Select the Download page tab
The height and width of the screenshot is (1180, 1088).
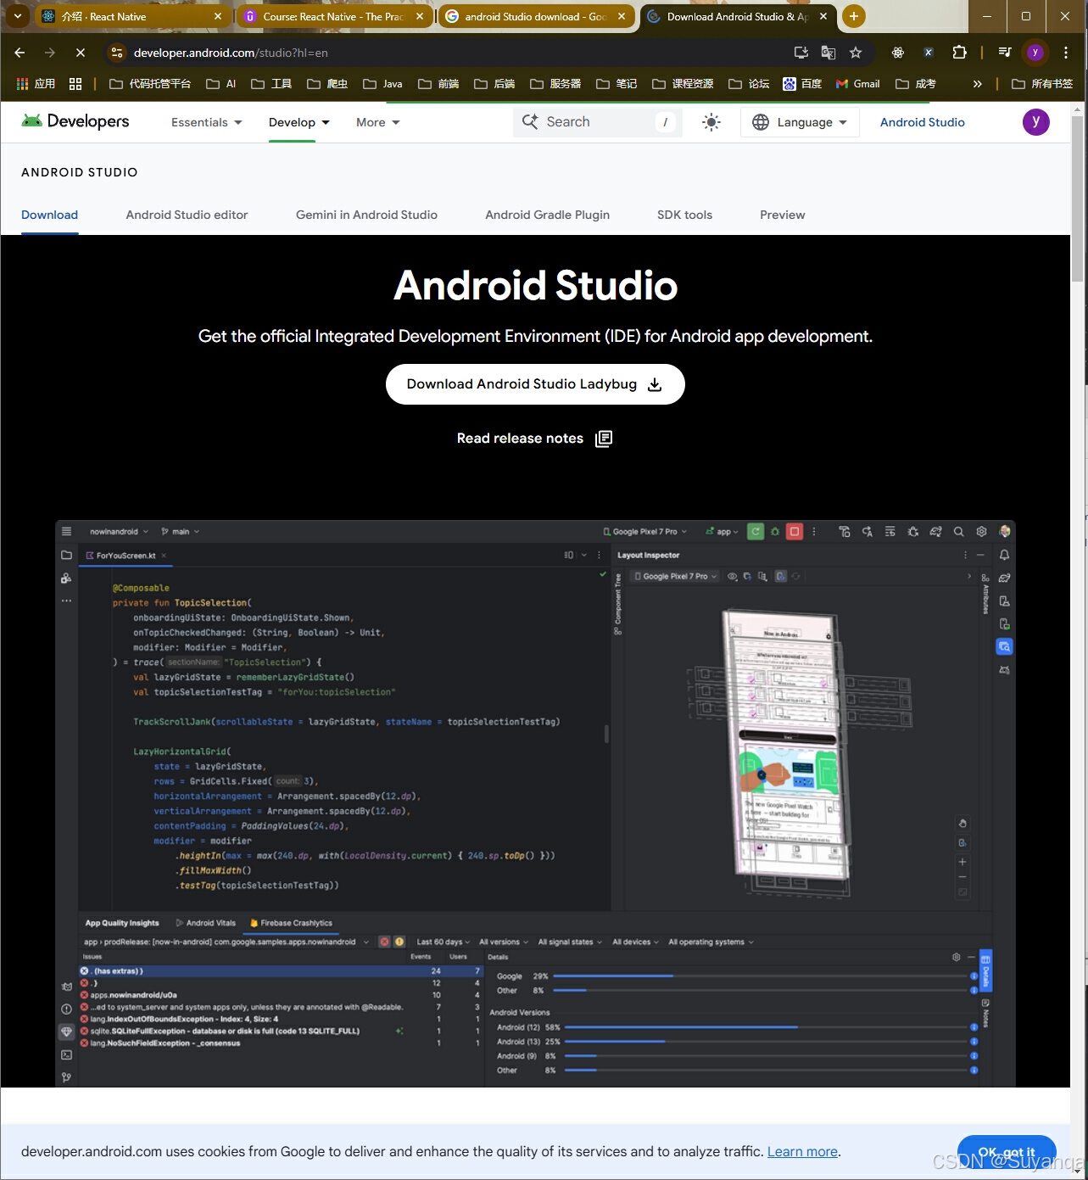(x=49, y=215)
